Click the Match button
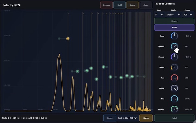 coord(174,118)
